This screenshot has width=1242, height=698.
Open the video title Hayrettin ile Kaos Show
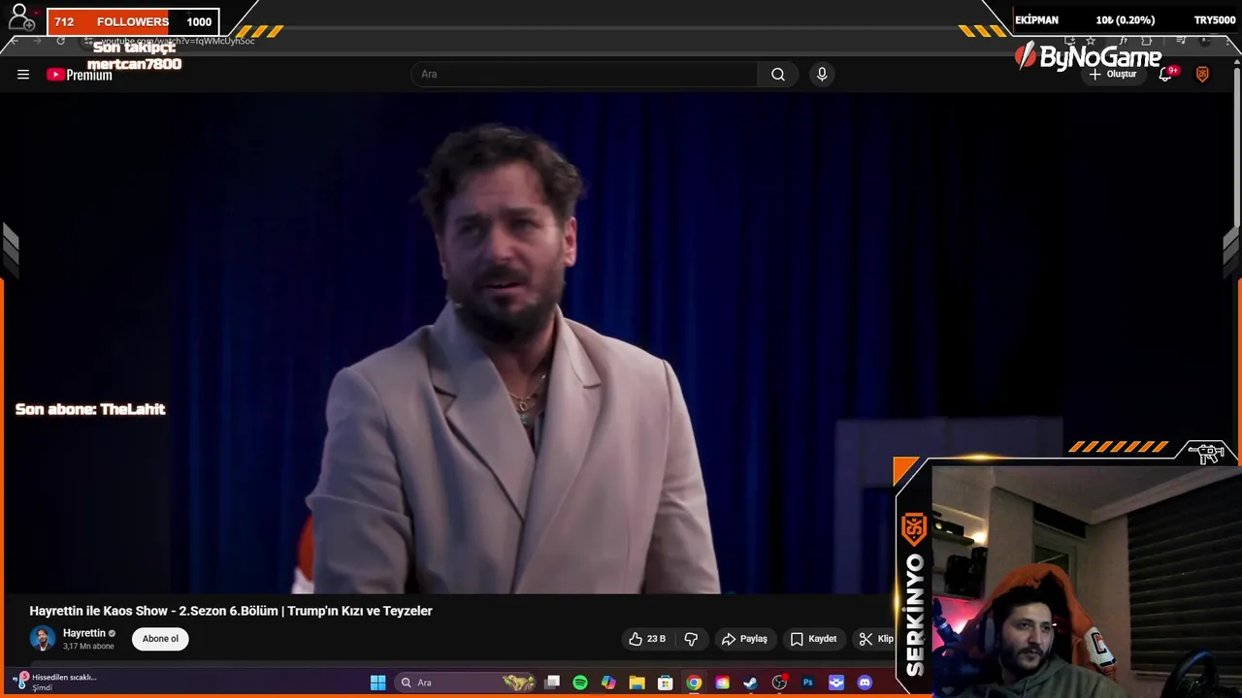[x=231, y=611]
